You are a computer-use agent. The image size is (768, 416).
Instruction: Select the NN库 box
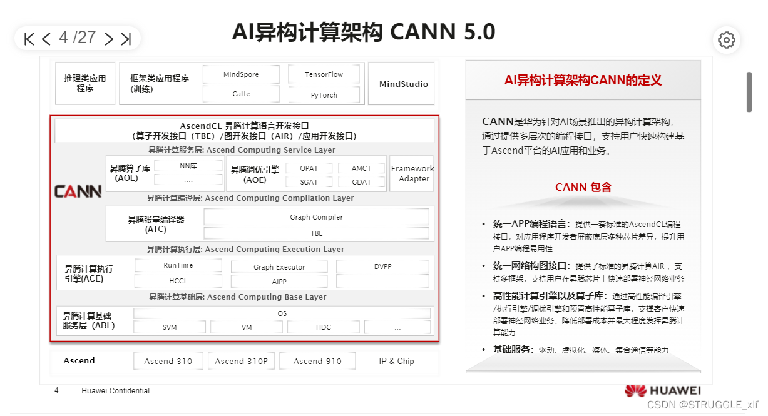(188, 166)
